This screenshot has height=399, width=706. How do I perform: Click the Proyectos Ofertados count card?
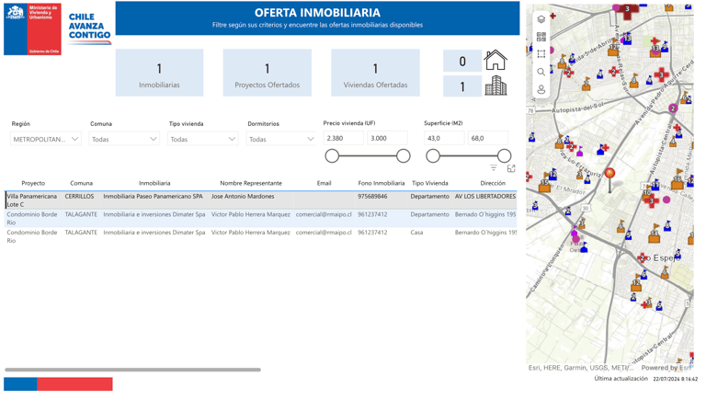click(267, 73)
